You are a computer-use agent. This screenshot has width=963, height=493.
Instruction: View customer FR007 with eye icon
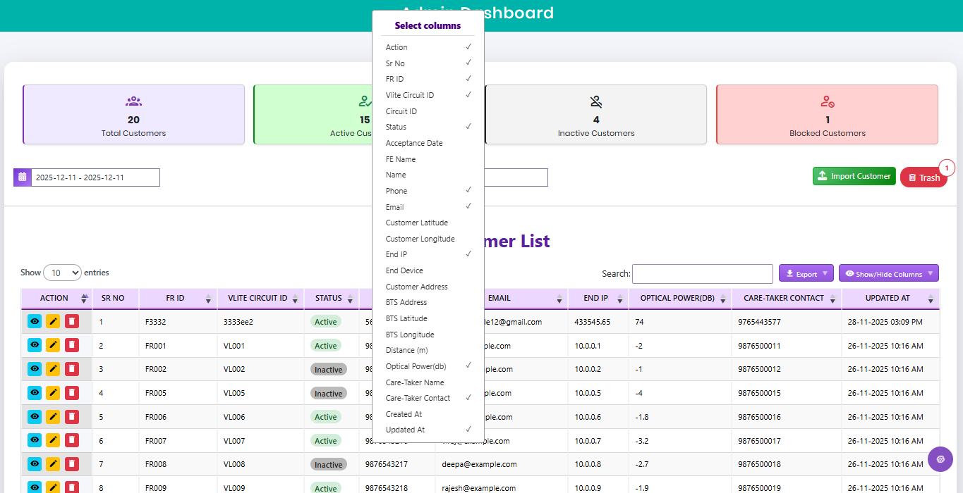35,440
